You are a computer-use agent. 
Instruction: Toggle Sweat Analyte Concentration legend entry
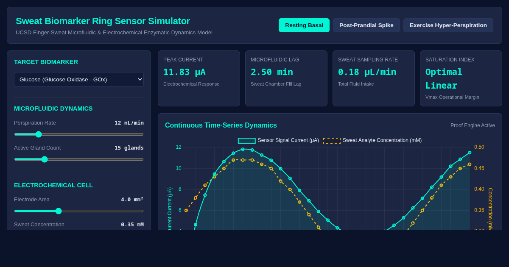(x=372, y=140)
